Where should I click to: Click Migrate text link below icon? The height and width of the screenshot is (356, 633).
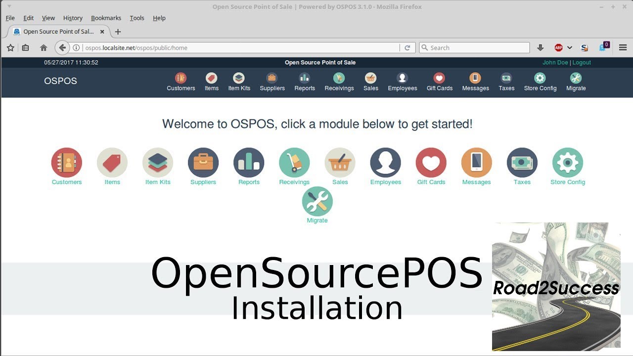pos(317,221)
